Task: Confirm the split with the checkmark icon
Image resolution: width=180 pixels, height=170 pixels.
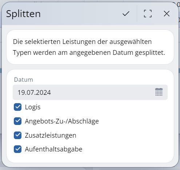Action: click(126, 13)
